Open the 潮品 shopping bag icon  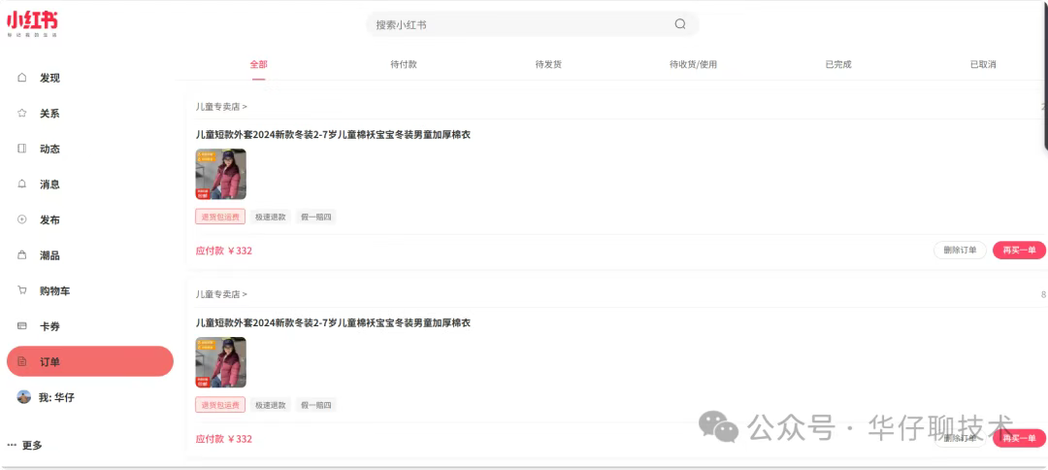pos(22,254)
